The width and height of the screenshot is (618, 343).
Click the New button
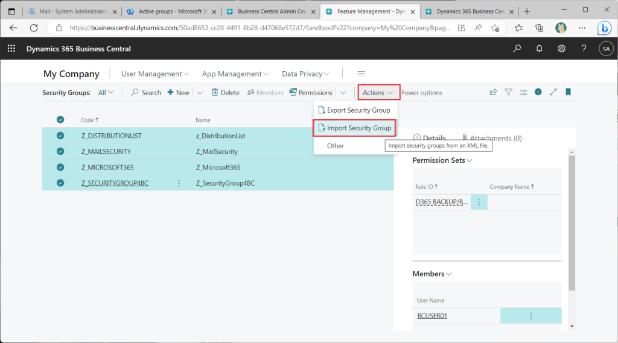[x=178, y=93]
